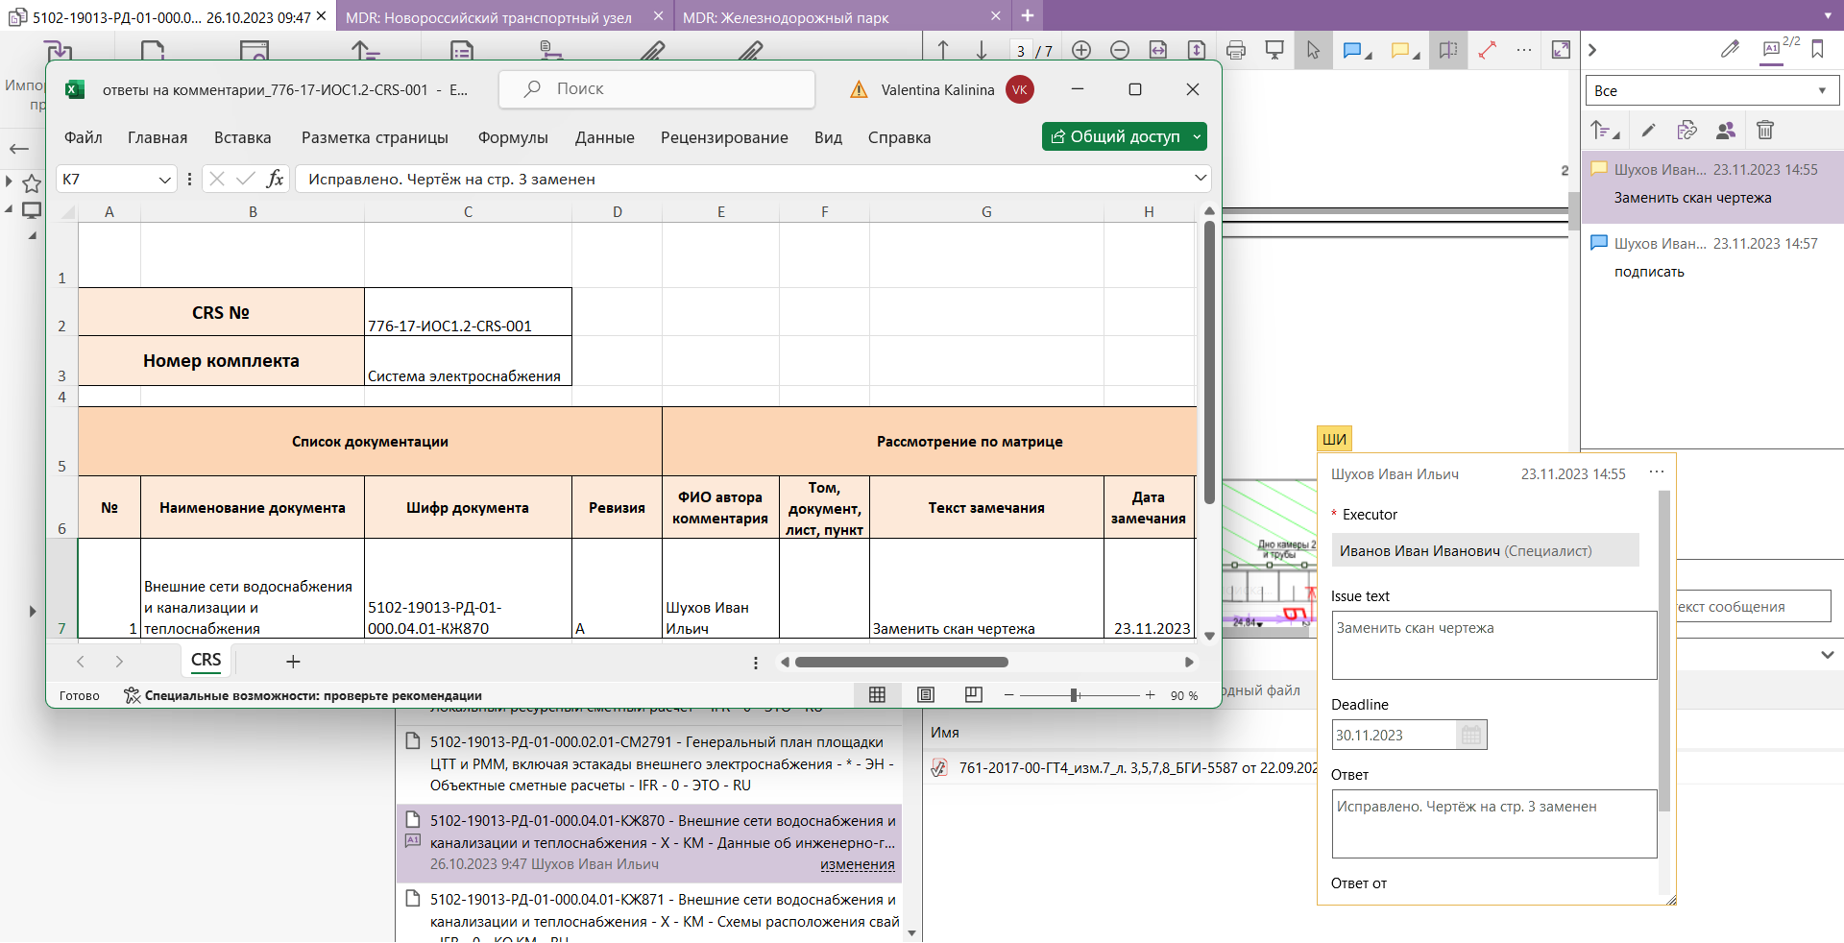The height and width of the screenshot is (943, 1844).
Task: Click the Excel zoom slider handle
Action: click(x=1074, y=695)
